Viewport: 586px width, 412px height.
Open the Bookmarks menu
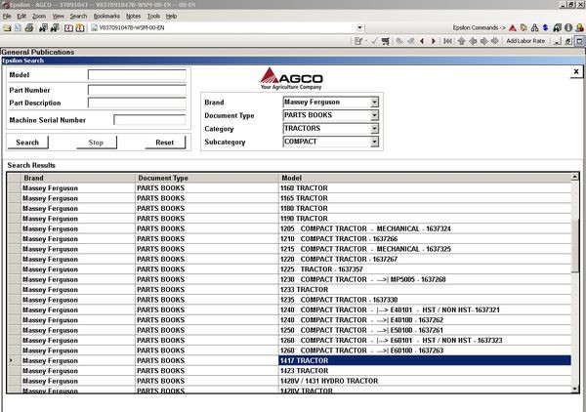coord(106,17)
